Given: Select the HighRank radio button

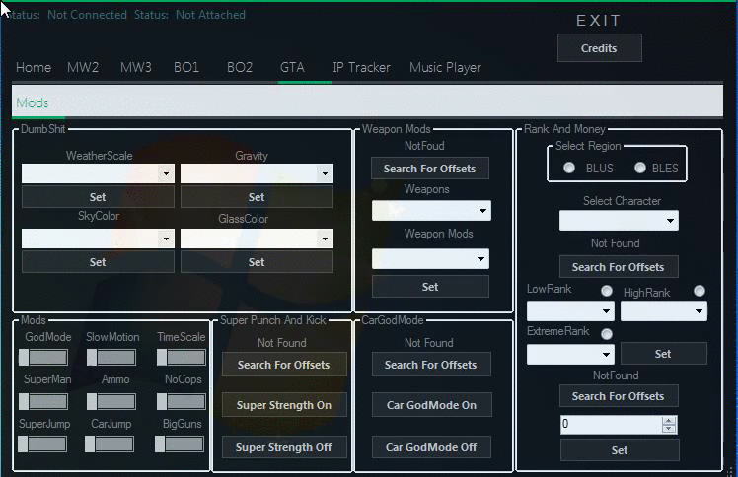Looking at the screenshot, I should (700, 291).
